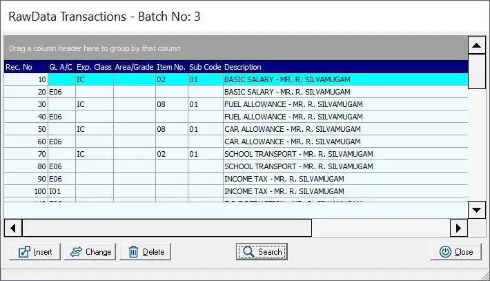Click CAR ALLOWANCE description in record 50 row
This screenshot has width=490, height=281.
pyautogui.click(x=345, y=129)
